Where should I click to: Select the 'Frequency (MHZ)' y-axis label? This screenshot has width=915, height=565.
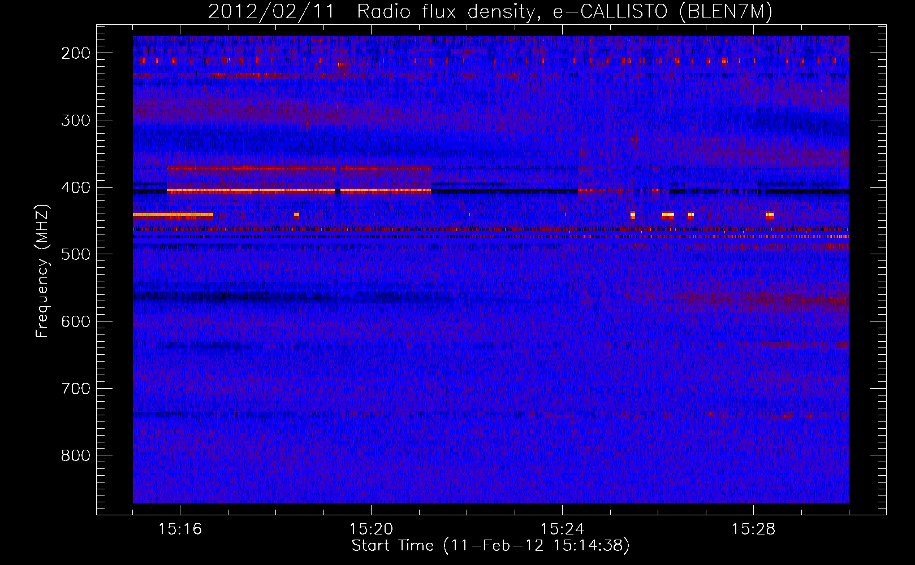click(x=43, y=271)
